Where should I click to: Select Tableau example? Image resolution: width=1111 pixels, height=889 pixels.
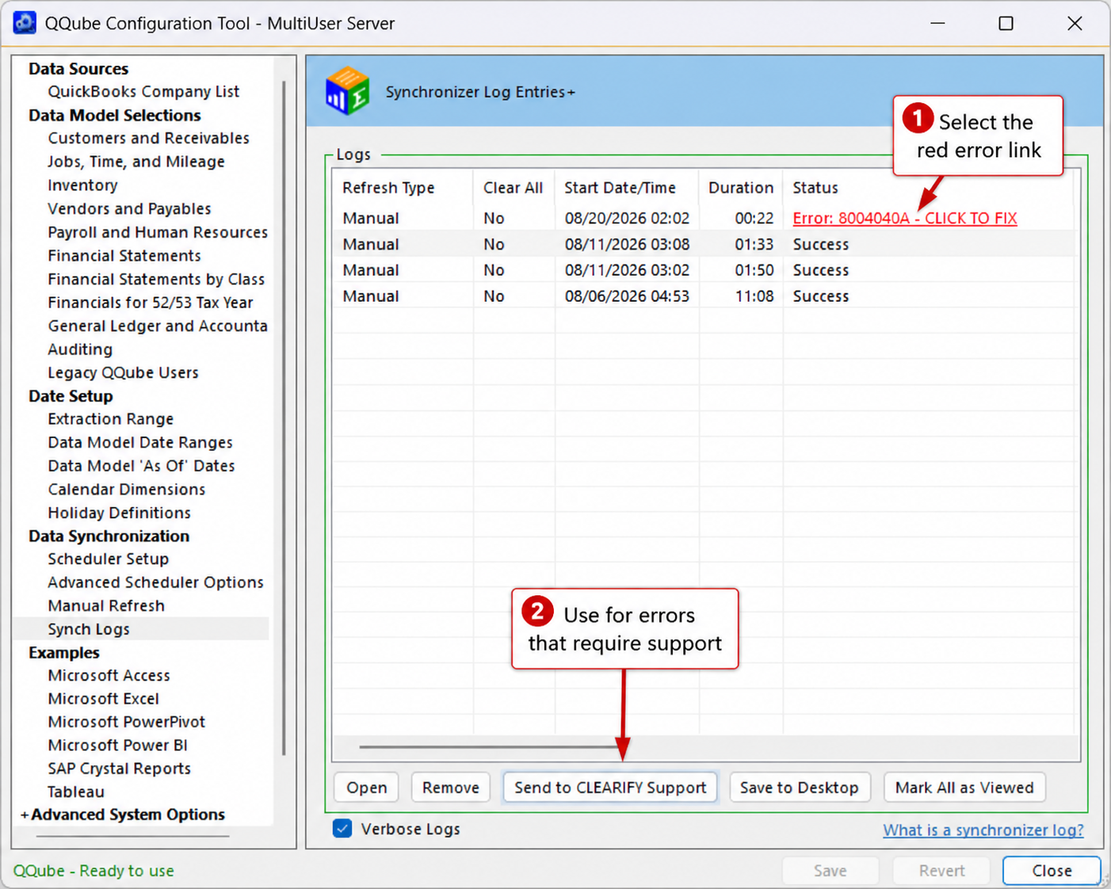click(75, 792)
